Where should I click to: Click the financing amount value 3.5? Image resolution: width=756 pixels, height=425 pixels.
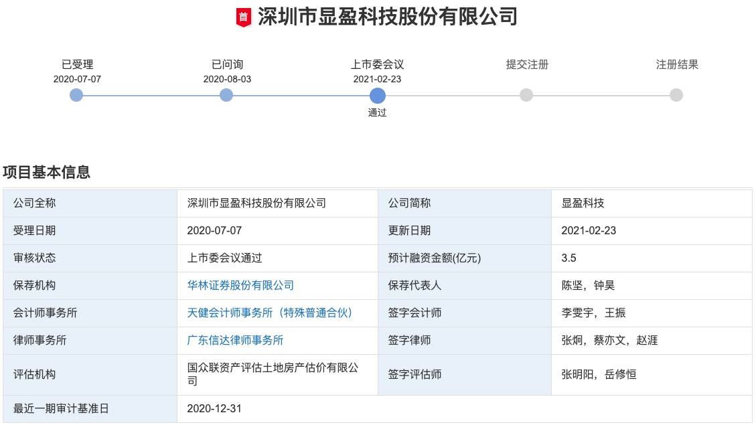[x=569, y=258]
